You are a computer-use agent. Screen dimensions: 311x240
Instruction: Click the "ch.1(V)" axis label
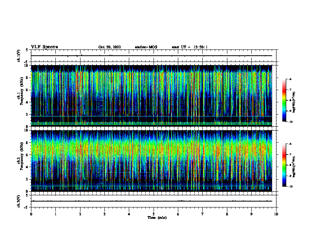point(19,56)
